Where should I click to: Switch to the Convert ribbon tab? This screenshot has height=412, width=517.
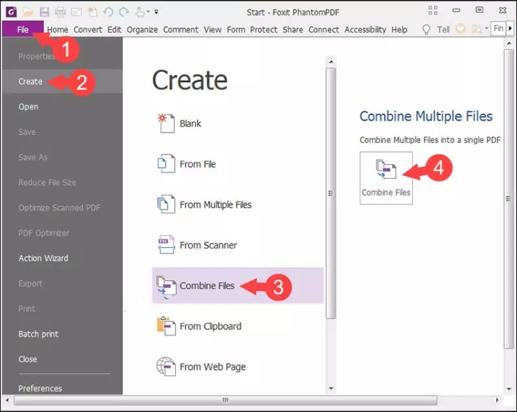[x=88, y=30]
